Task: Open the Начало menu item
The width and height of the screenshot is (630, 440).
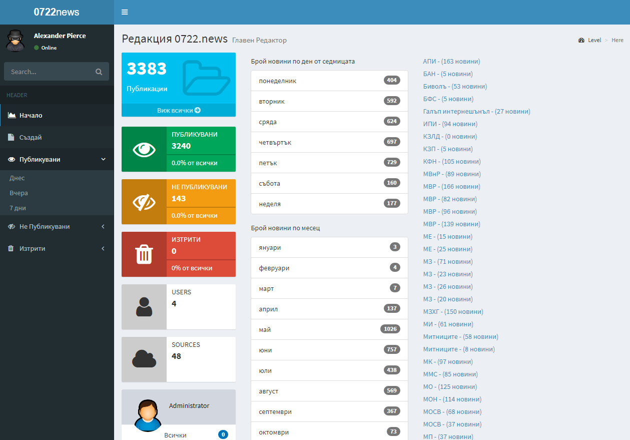Action: pyautogui.click(x=57, y=115)
